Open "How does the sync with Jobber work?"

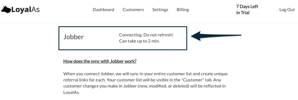[100, 61]
